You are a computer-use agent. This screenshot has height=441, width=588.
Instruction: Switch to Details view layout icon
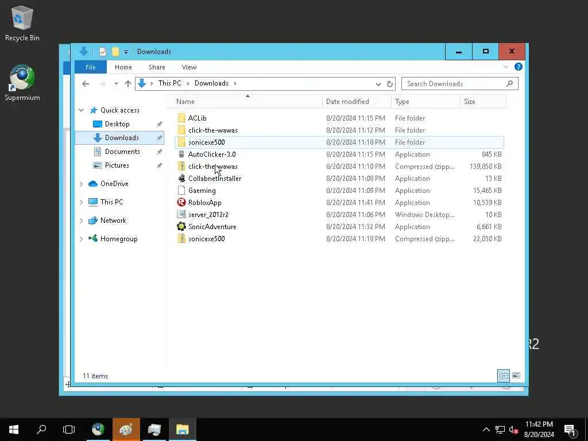(x=503, y=376)
